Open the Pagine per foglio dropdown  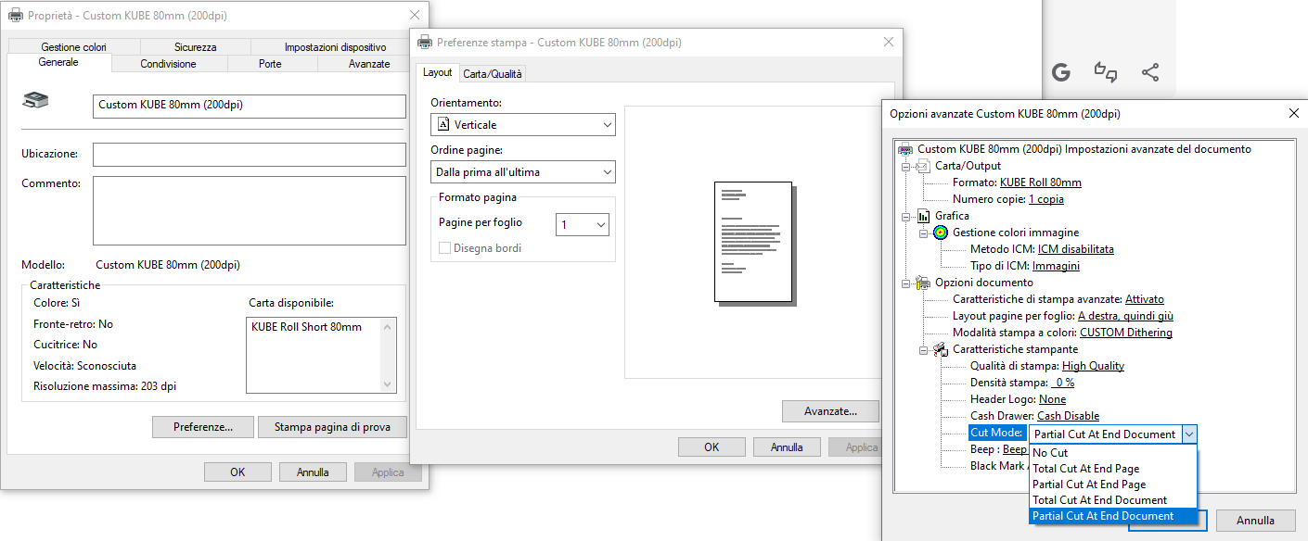coord(583,224)
